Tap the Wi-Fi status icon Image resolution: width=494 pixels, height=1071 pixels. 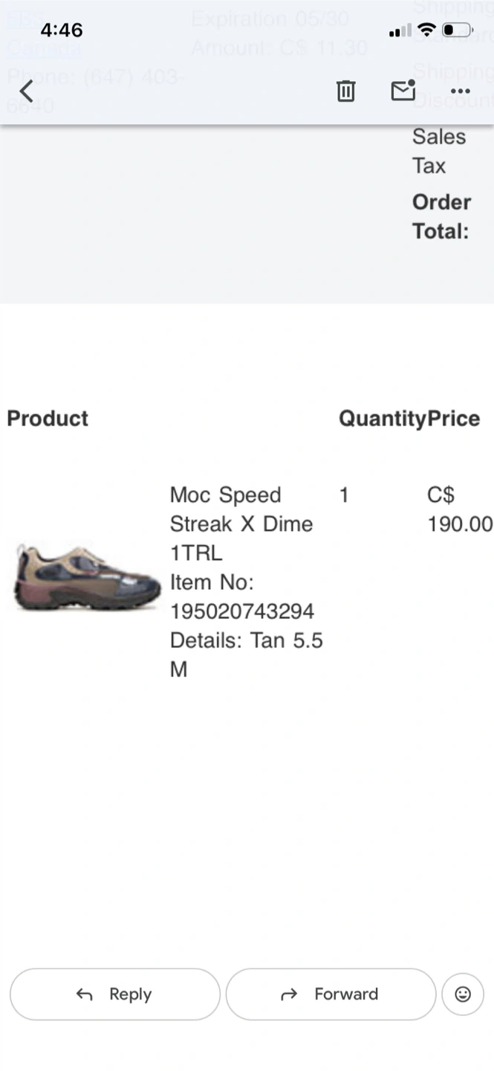[426, 30]
